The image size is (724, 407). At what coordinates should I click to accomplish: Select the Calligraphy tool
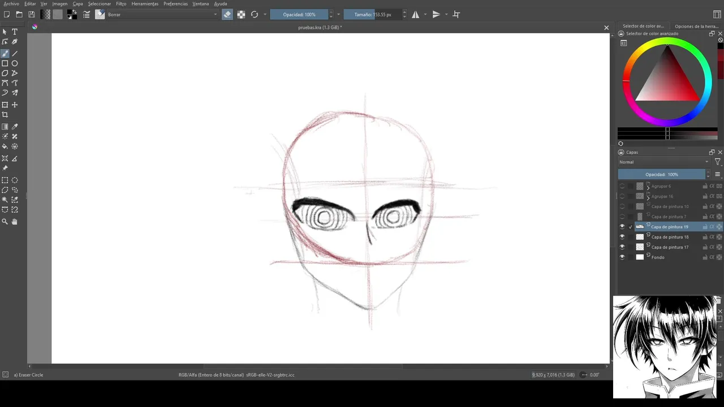pyautogui.click(x=15, y=42)
